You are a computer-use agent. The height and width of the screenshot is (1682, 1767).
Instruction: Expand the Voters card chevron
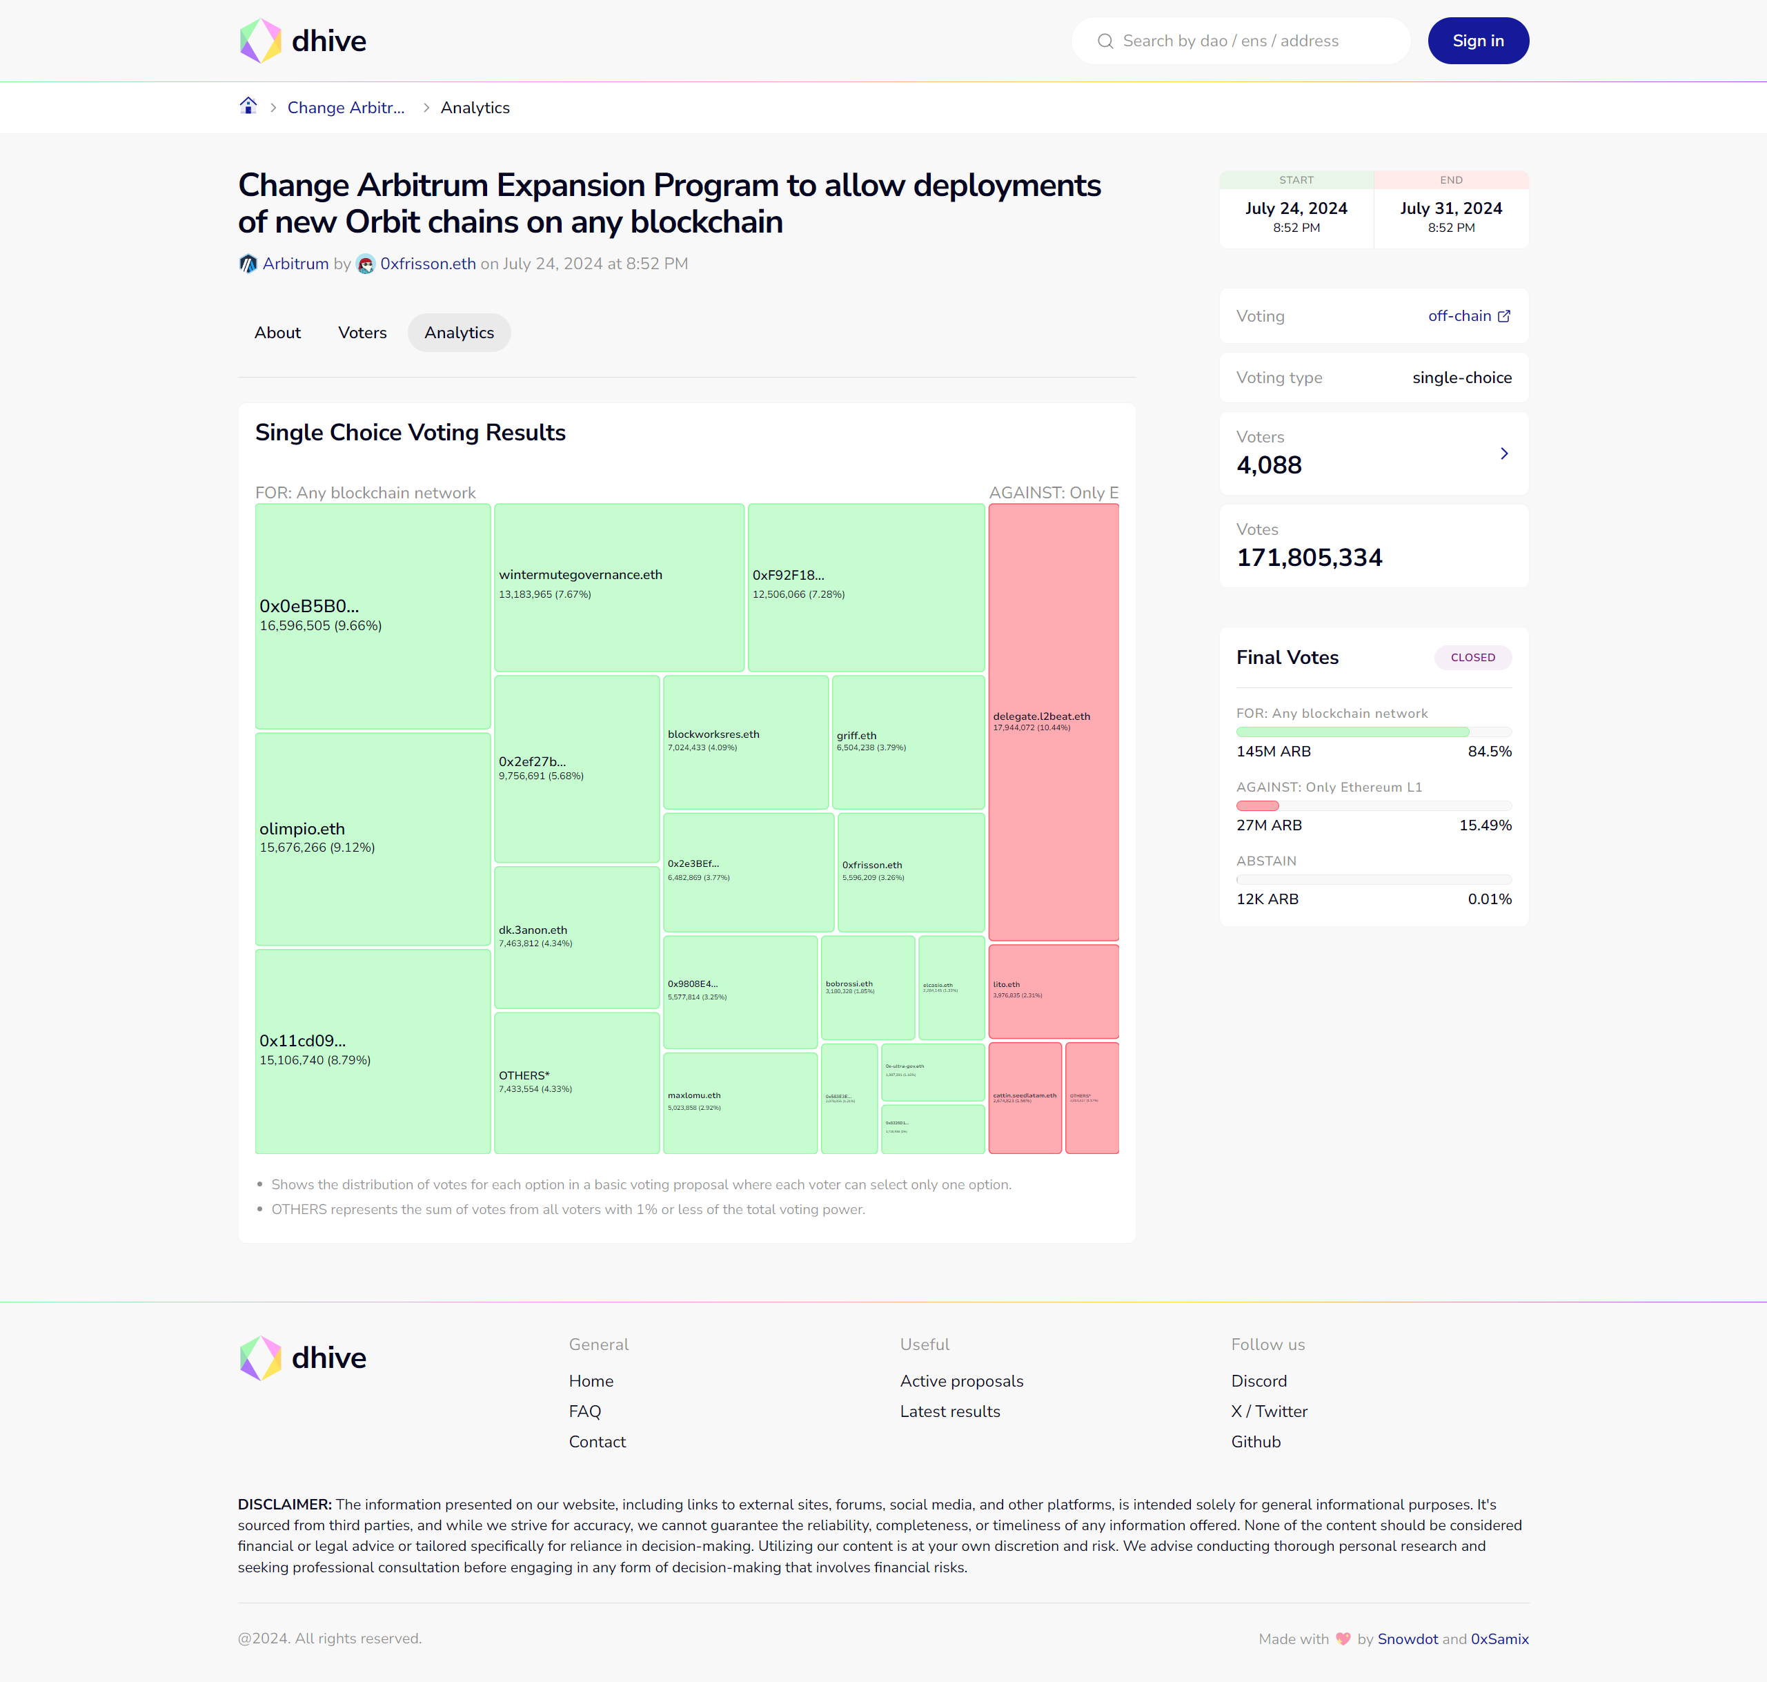(x=1504, y=453)
